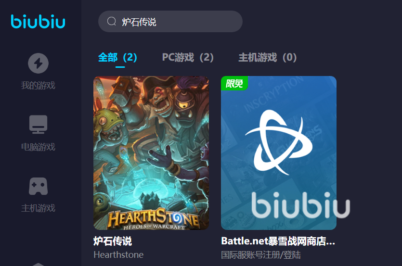Select the 主机游戏 sidebar label

pos(38,208)
